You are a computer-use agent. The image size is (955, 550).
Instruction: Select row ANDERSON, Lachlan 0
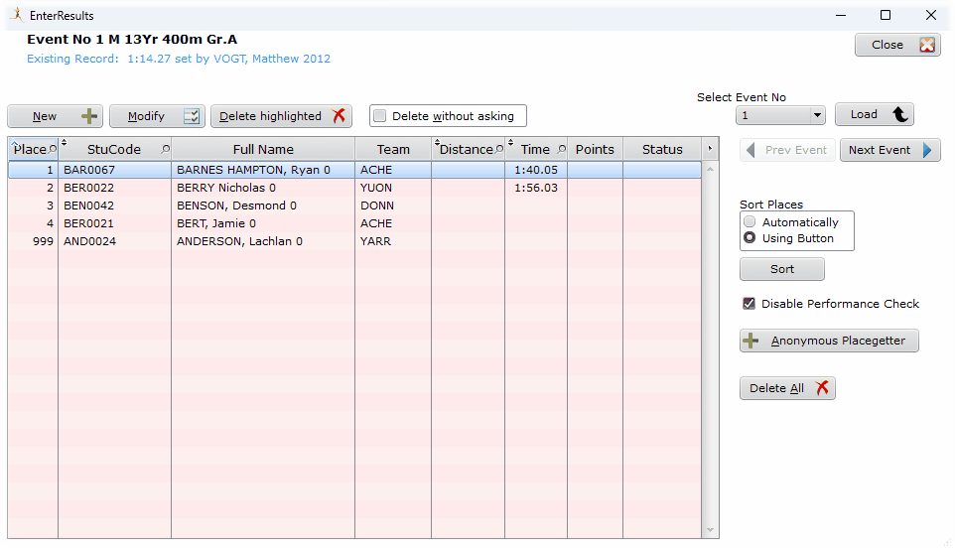[354, 241]
